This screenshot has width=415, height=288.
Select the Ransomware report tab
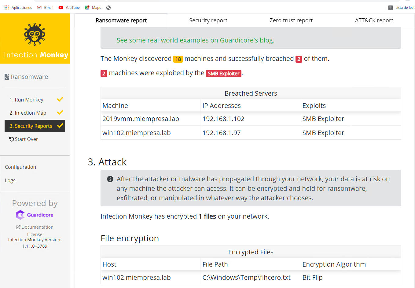pos(121,20)
